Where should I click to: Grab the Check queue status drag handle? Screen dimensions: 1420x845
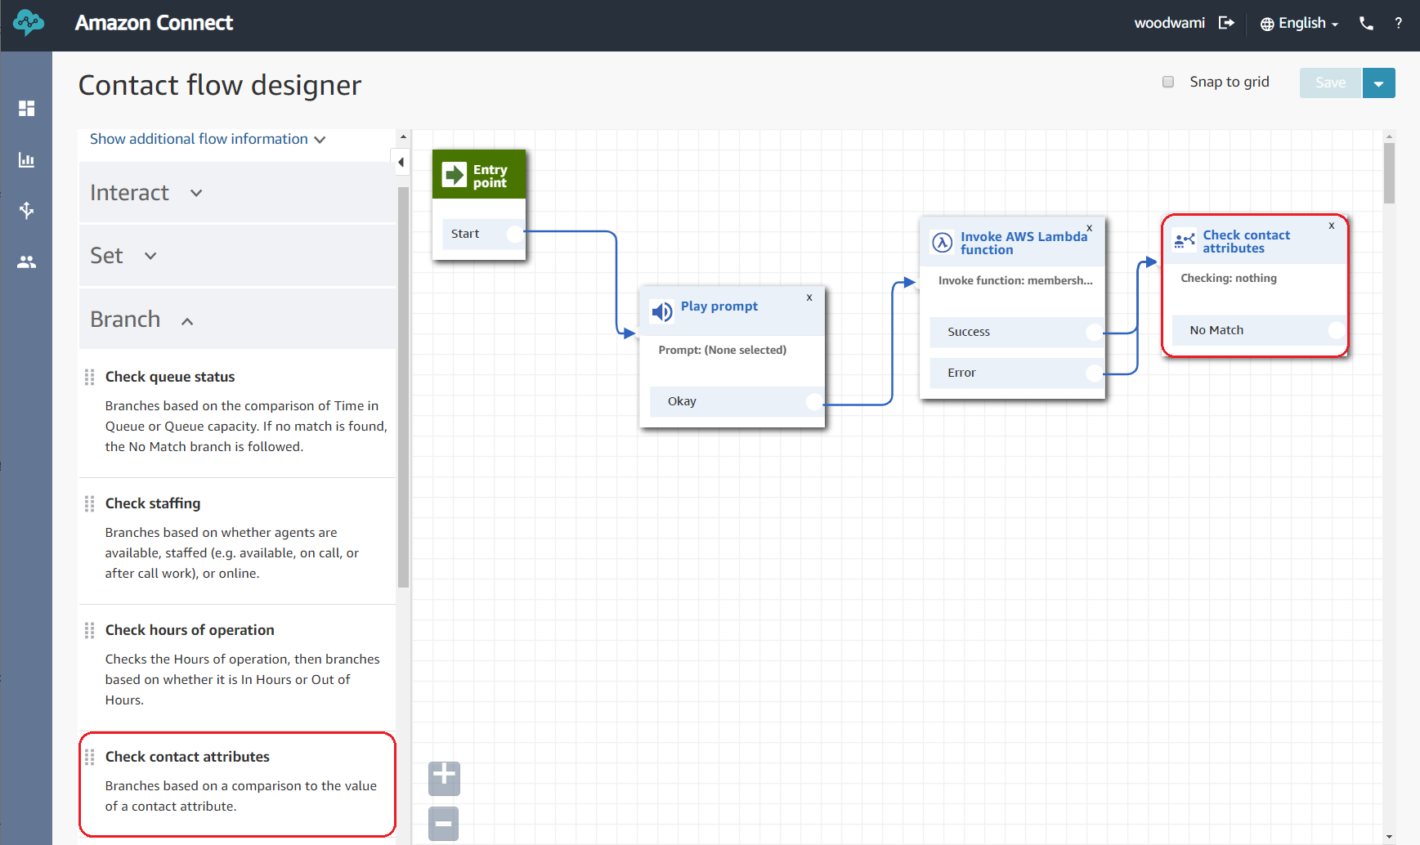click(x=90, y=377)
